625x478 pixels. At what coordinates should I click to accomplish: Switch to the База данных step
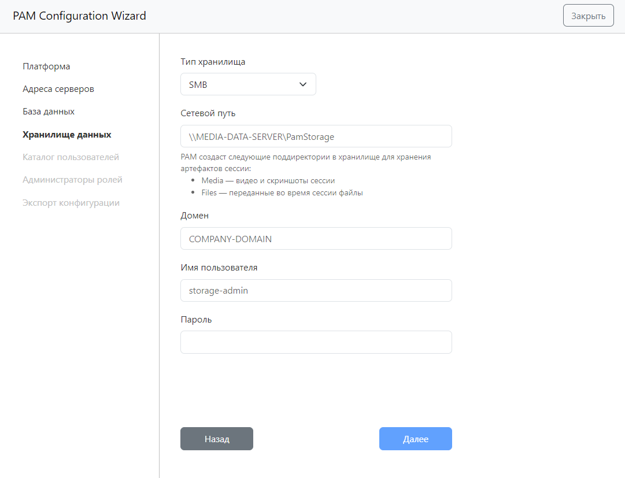(x=49, y=112)
